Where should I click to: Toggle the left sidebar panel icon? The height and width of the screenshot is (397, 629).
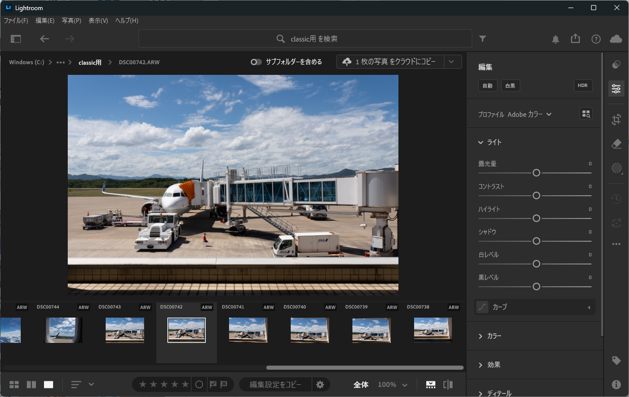[16, 39]
